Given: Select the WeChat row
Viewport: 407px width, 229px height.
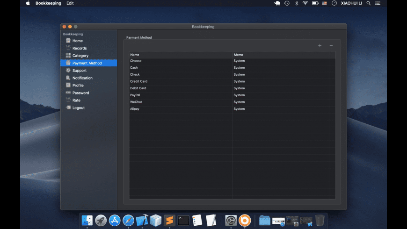Looking at the screenshot, I should point(233,102).
